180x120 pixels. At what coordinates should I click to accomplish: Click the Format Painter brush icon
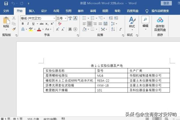pyautogui.click(x=14, y=29)
